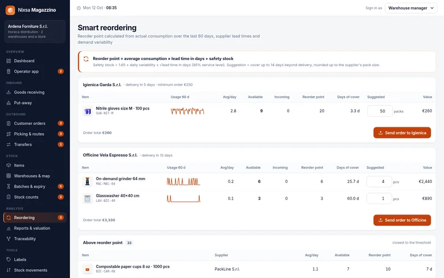This screenshot has width=444, height=278.
Task: Click the Nitrile gloves product thumbnail
Action: (x=88, y=111)
